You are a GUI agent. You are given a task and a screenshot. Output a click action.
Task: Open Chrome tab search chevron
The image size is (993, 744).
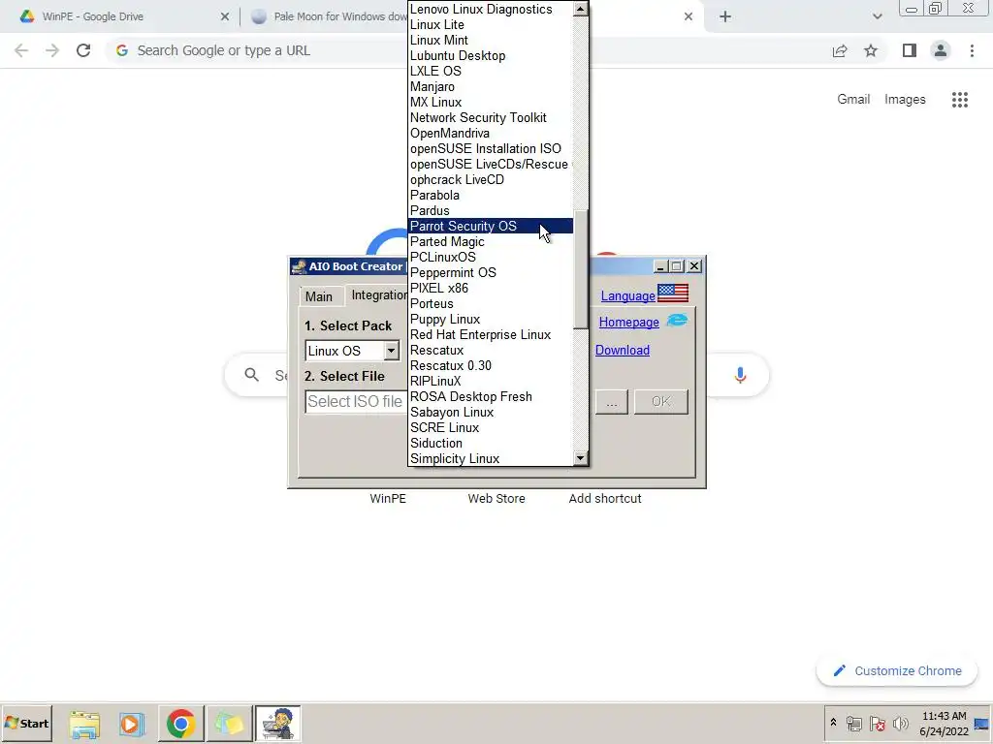877,16
